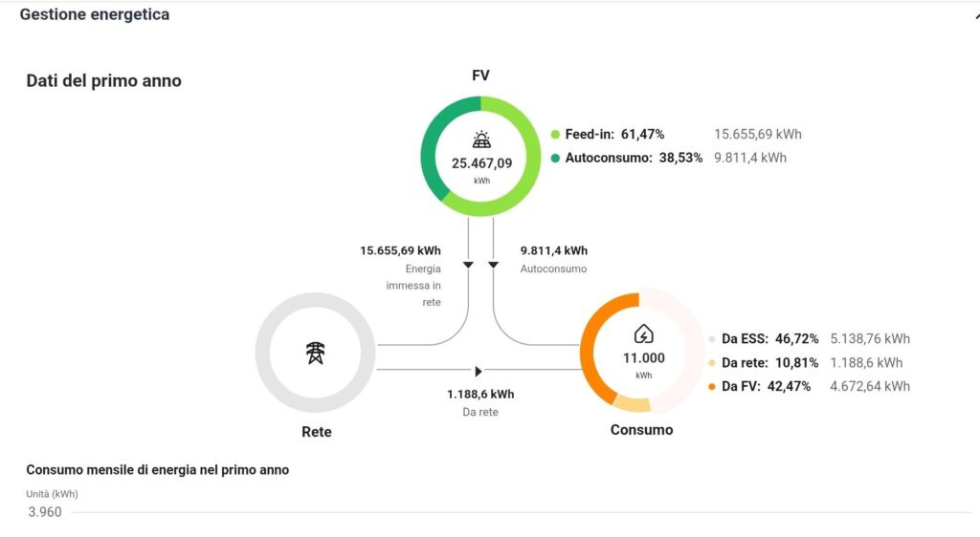Viewport: 980px width, 537px height.
Task: Click the dark green Autoconsumo legend dot
Action: [555, 158]
